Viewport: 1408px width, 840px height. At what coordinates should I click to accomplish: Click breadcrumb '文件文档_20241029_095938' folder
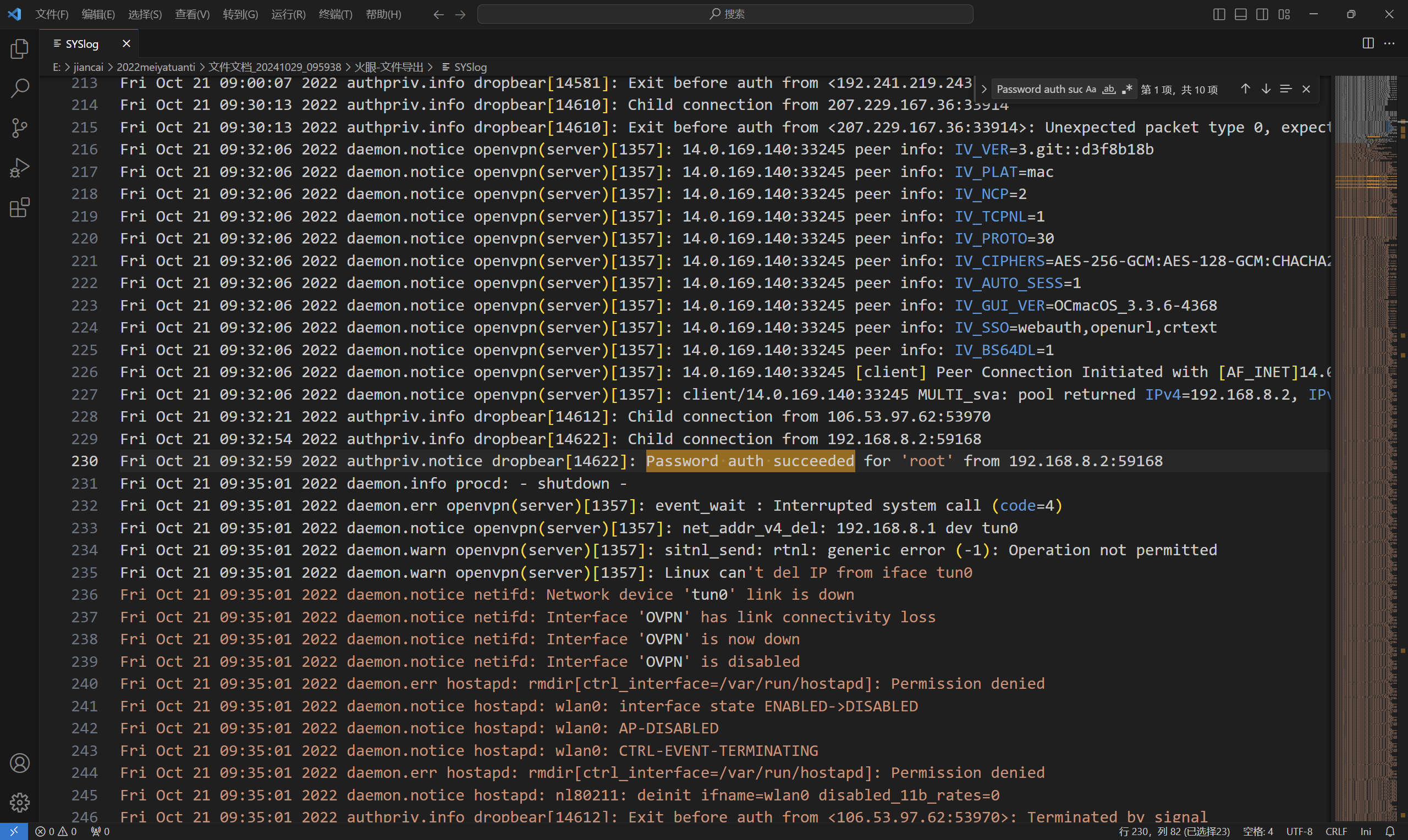pyautogui.click(x=275, y=67)
